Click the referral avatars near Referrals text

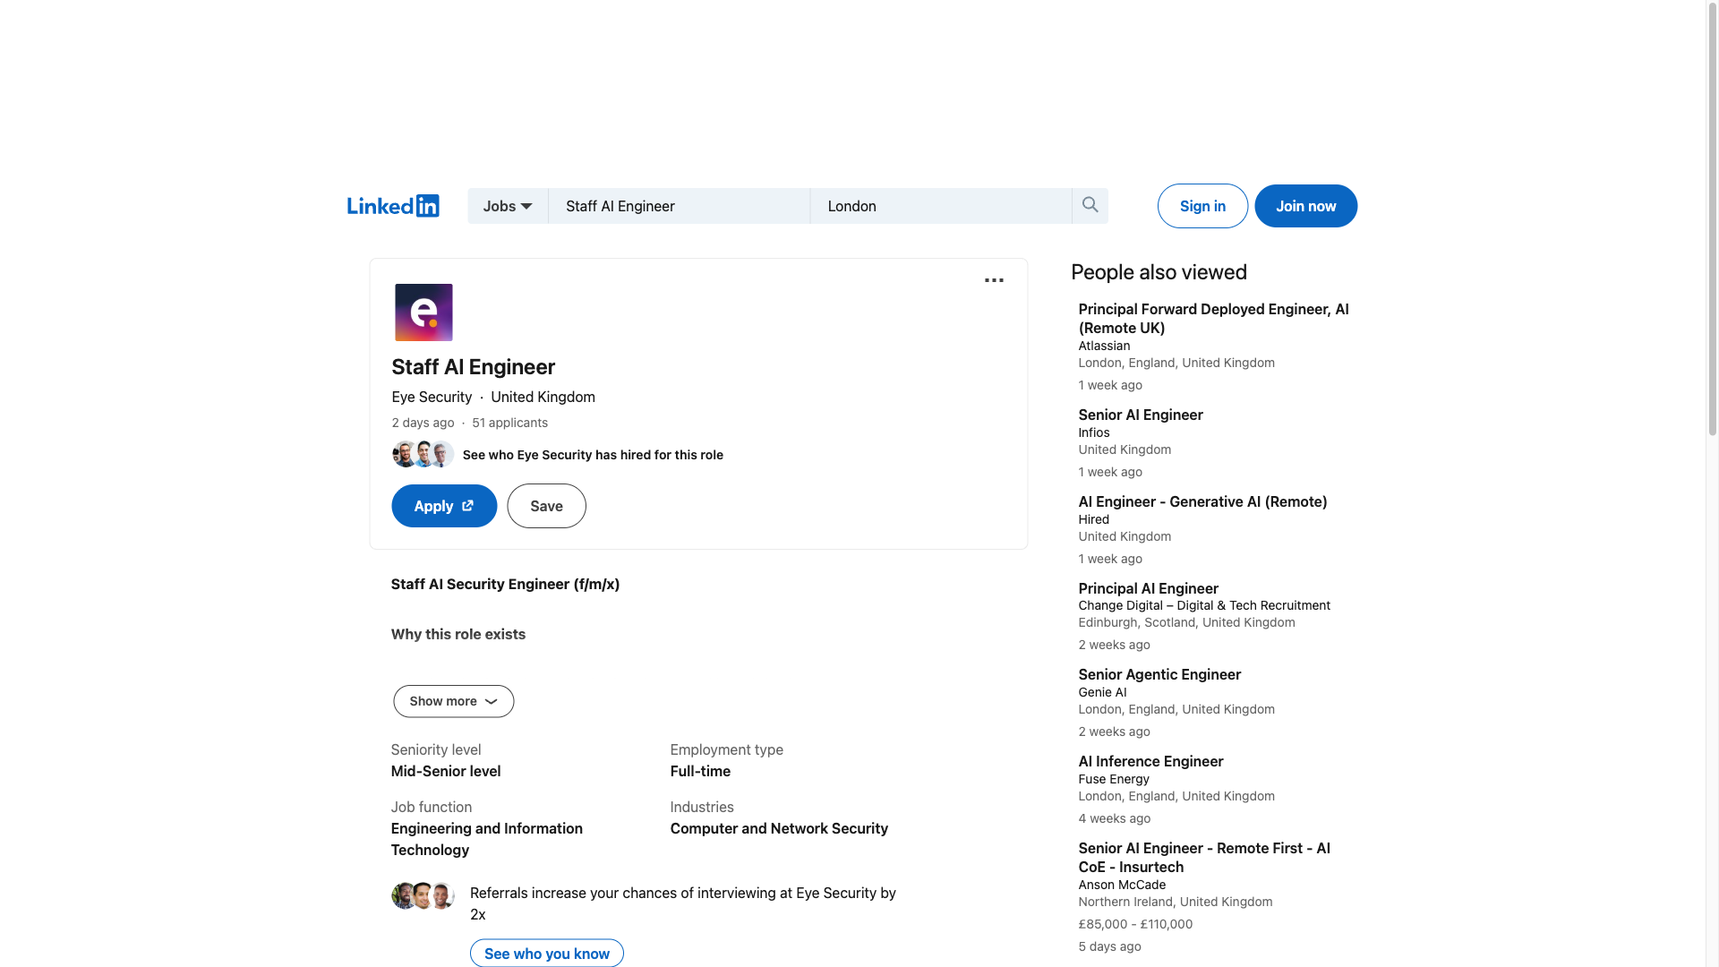(423, 895)
